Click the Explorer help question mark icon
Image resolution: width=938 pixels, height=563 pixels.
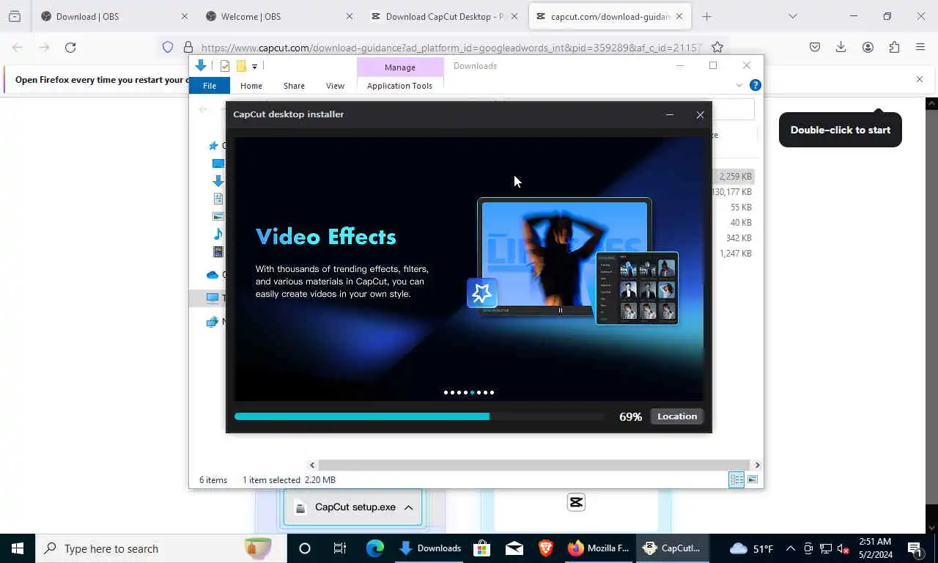[x=756, y=85]
